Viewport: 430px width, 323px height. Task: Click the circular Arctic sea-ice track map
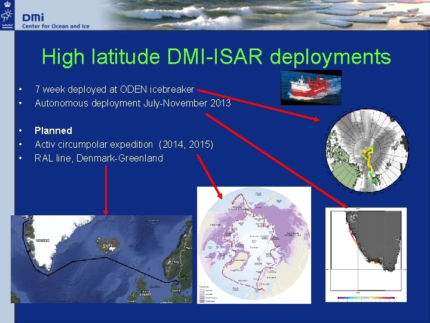[x=367, y=151]
